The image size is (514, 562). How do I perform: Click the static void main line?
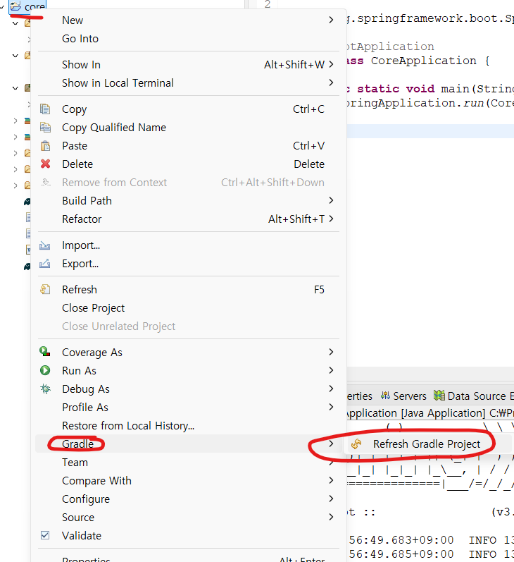(430, 89)
